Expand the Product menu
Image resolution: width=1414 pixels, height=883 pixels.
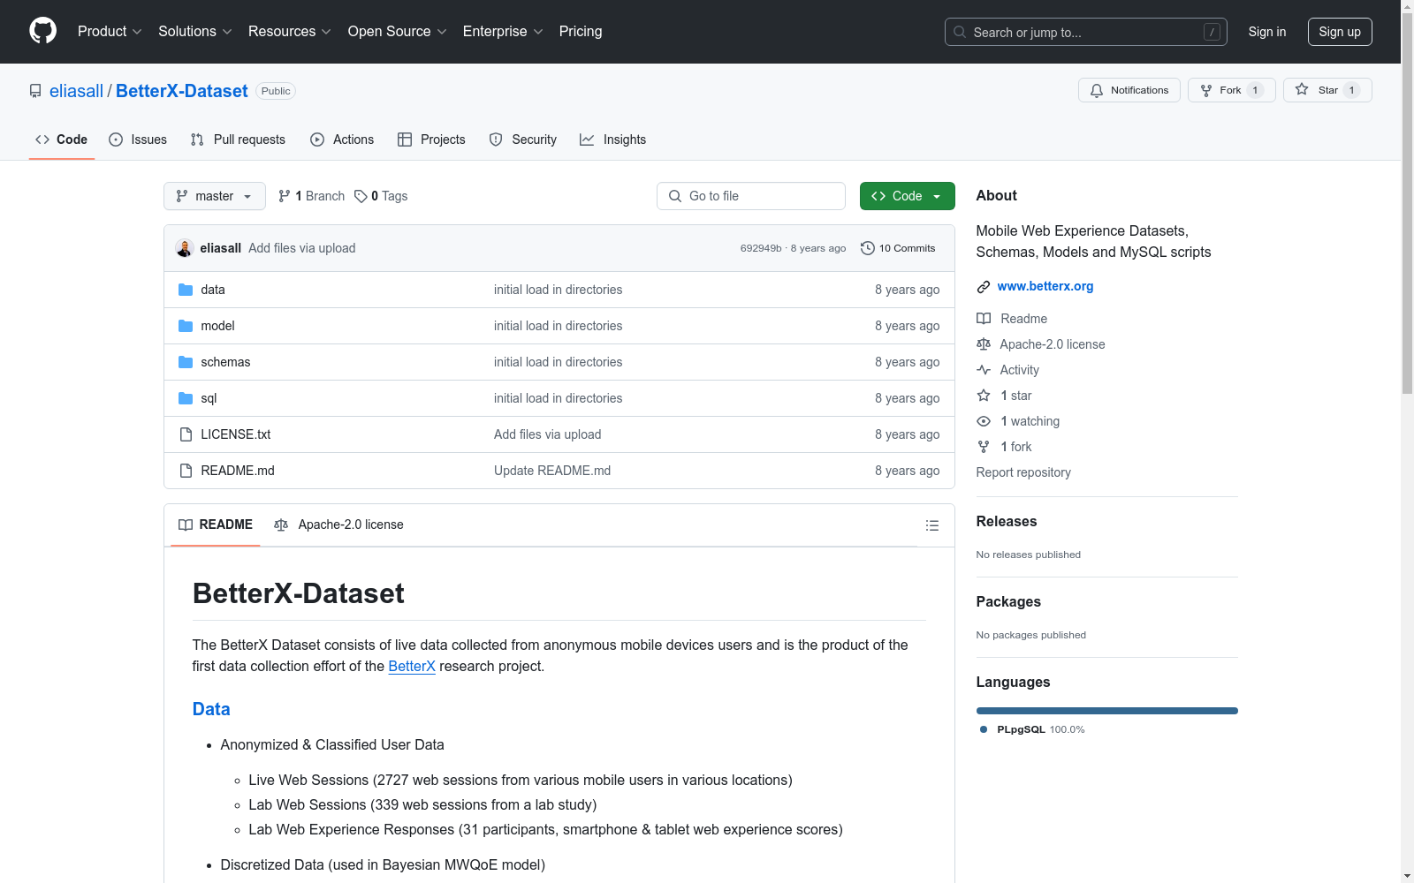point(110,32)
